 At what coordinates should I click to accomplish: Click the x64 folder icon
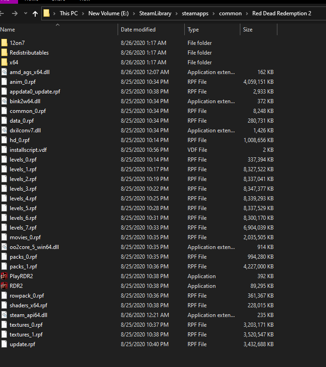(4, 62)
